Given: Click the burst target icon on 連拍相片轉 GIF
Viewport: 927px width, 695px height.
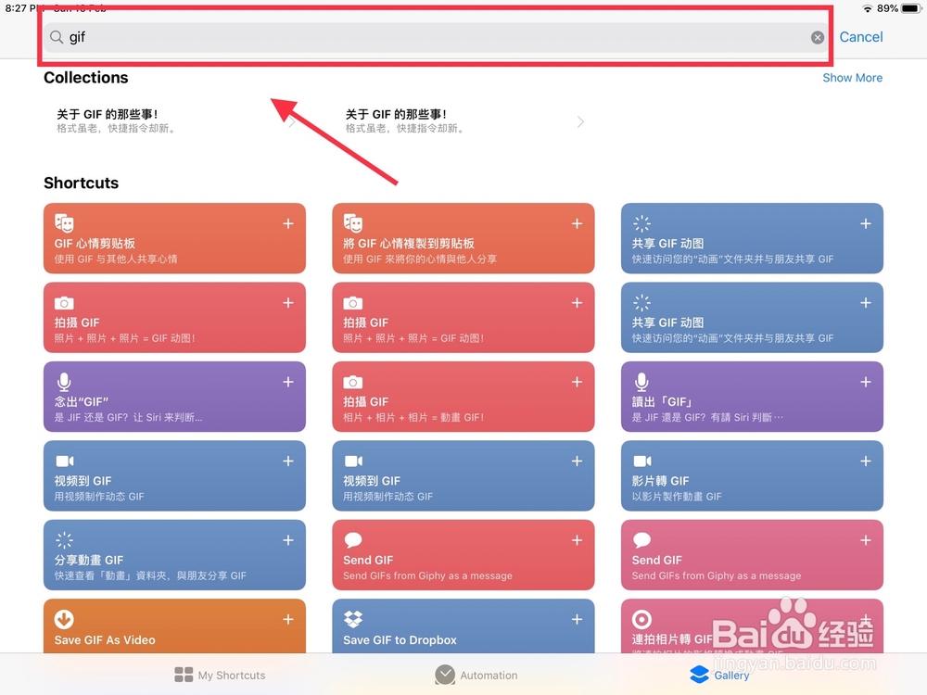Looking at the screenshot, I should 641,619.
